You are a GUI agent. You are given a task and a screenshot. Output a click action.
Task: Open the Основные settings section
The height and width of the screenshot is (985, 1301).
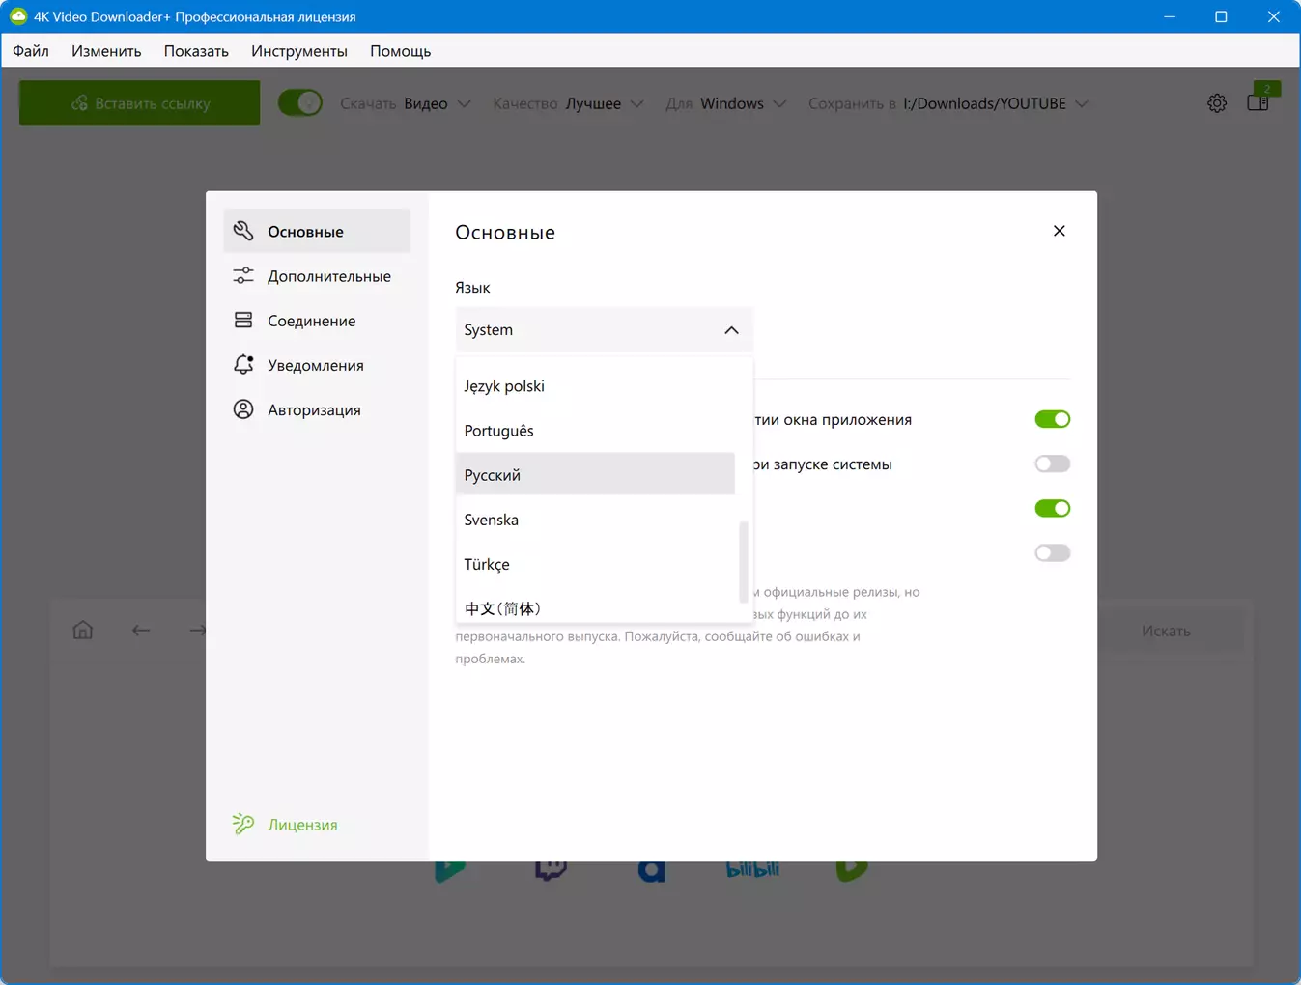click(317, 232)
